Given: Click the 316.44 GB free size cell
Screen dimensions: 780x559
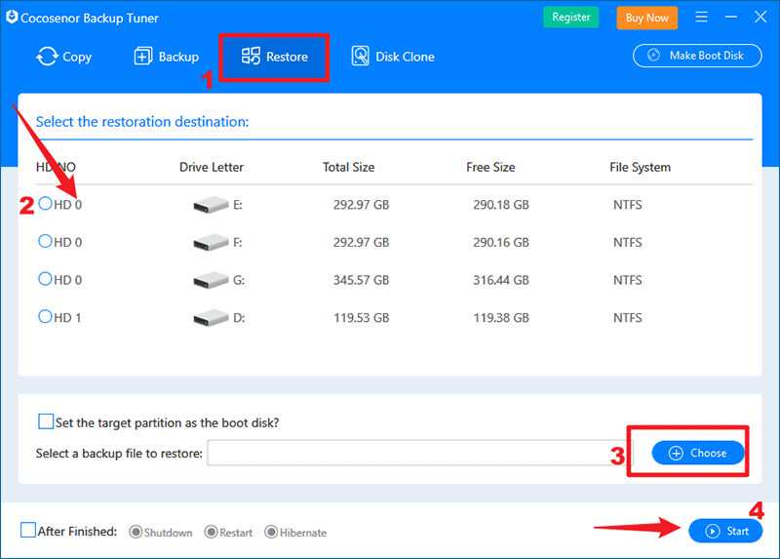Looking at the screenshot, I should point(501,280).
